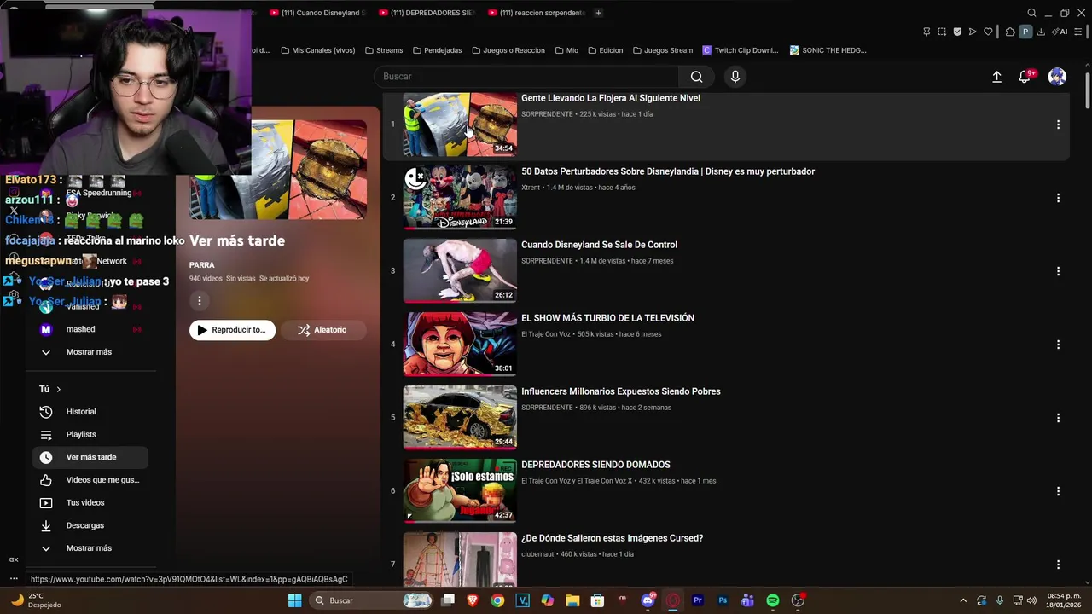The image size is (1092, 614).
Task: Open Influencers Millonarios gold car thumbnail
Action: coord(460,418)
